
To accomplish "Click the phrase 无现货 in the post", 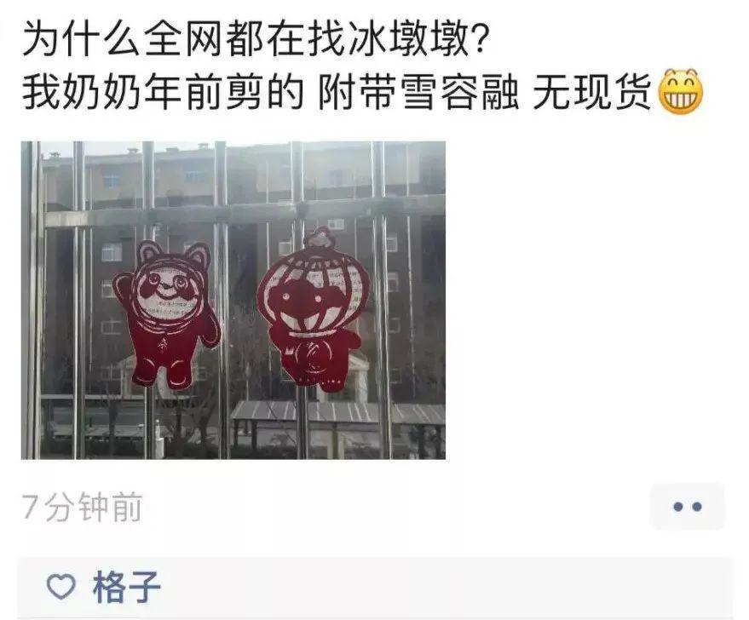I will tap(592, 91).
